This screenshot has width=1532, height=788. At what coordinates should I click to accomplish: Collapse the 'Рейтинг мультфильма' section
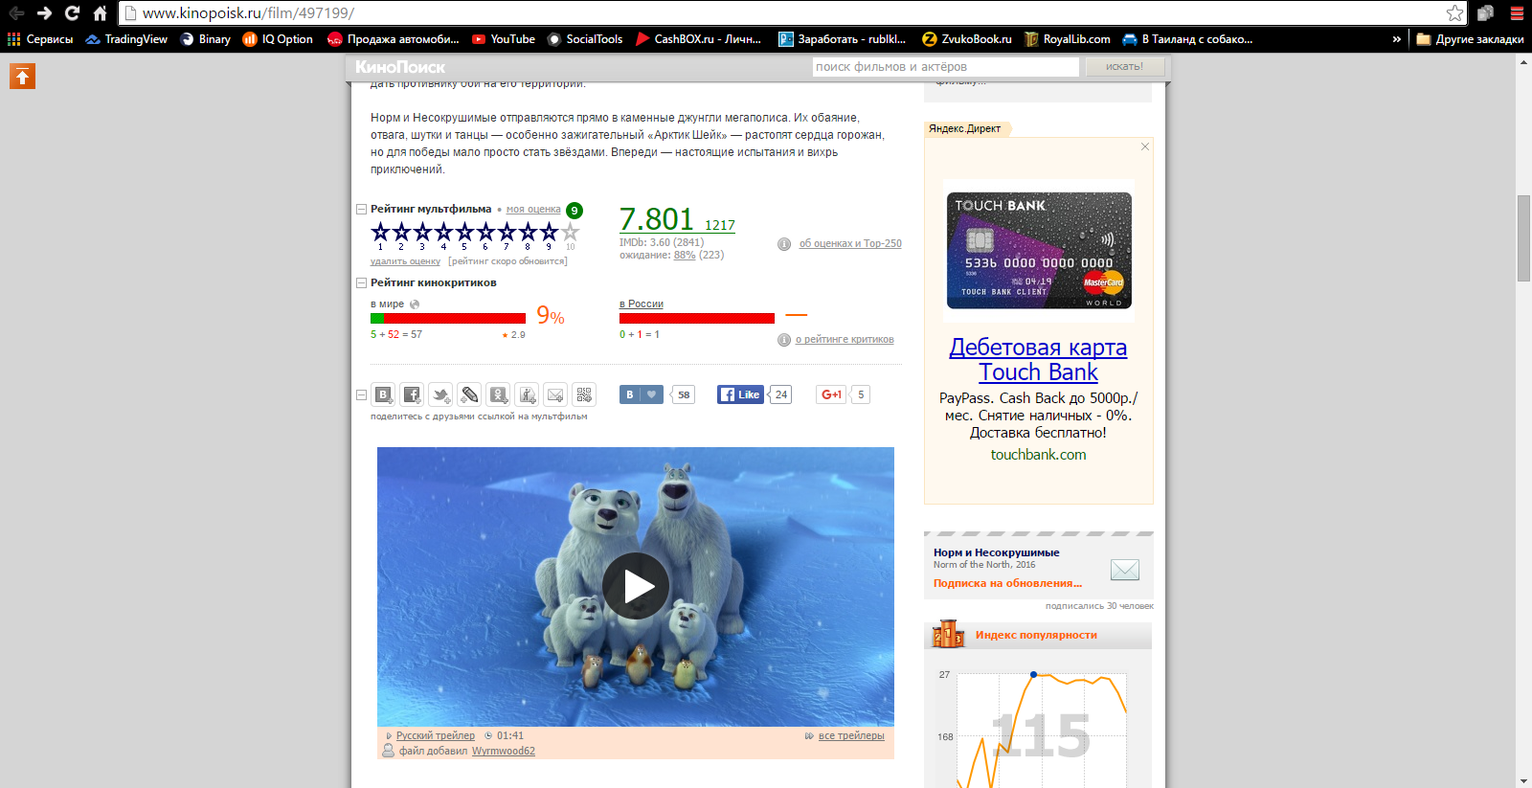361,210
